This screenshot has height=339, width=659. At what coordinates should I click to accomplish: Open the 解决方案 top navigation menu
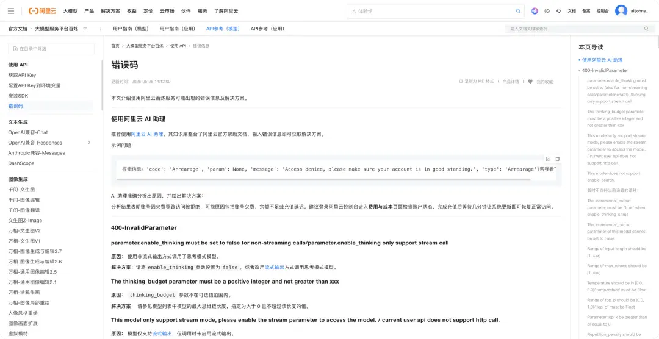pos(110,12)
